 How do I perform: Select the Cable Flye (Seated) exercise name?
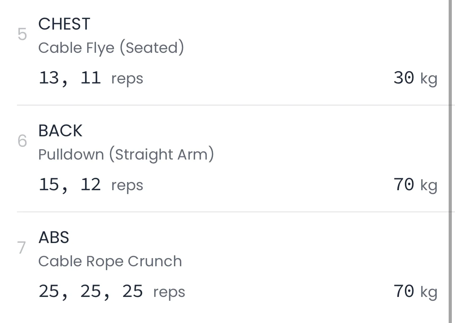pos(111,48)
